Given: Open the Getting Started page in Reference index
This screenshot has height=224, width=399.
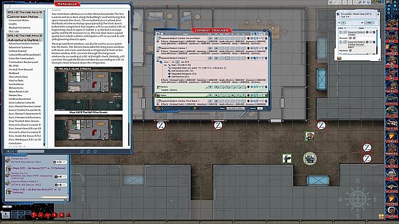Looking at the screenshot, I should coord(18,51).
